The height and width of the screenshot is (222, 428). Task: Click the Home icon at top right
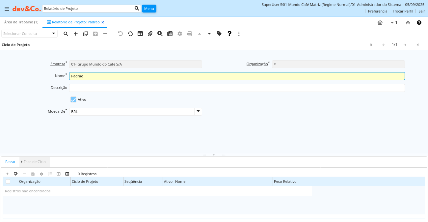pos(380,22)
